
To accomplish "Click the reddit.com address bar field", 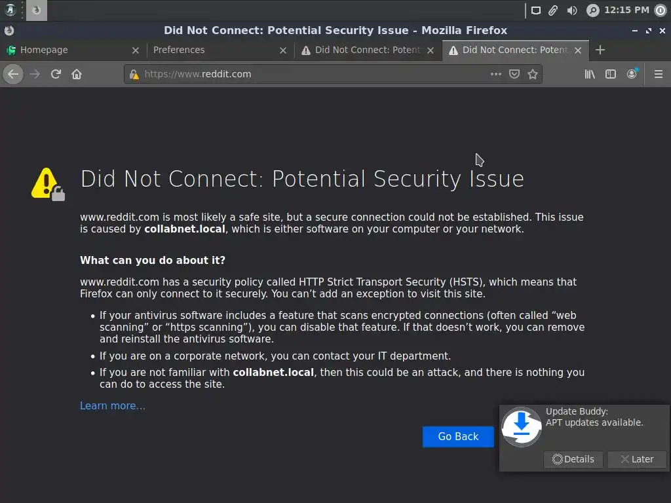I will [x=315, y=74].
